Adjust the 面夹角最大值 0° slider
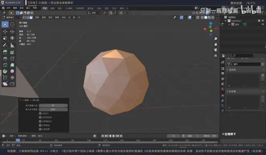The height and width of the screenshot is (155, 266). [53, 105]
